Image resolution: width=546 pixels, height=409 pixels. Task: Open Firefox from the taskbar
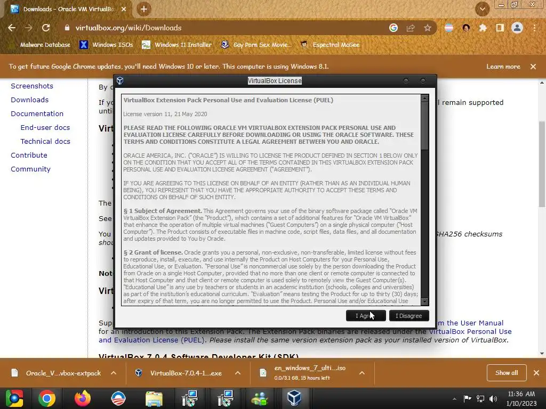click(x=83, y=398)
